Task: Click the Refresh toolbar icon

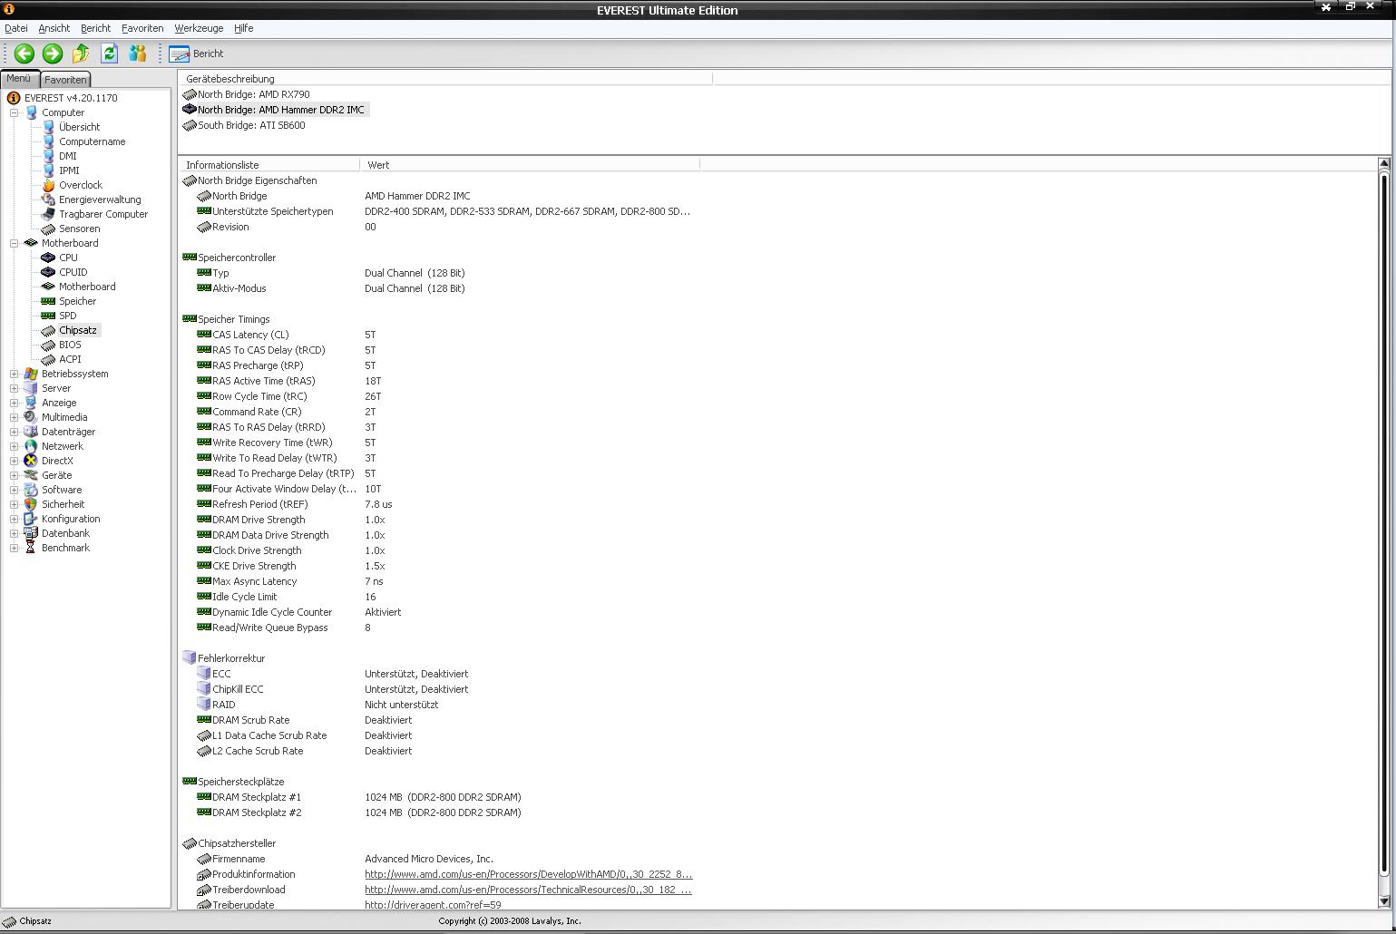Action: (109, 54)
